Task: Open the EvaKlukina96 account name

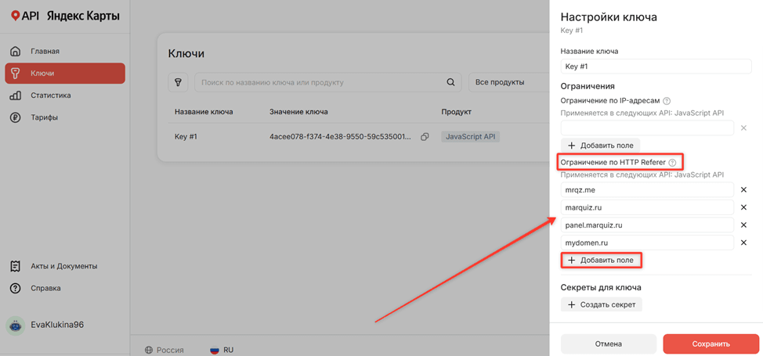Action: click(x=57, y=325)
